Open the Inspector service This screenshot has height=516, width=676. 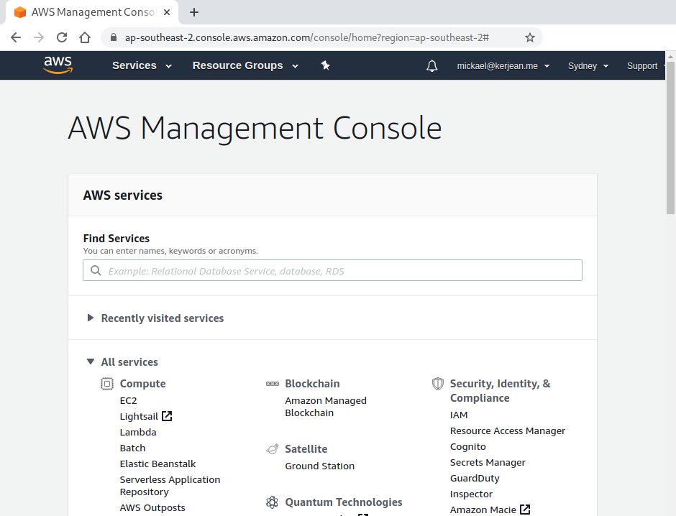click(x=471, y=494)
